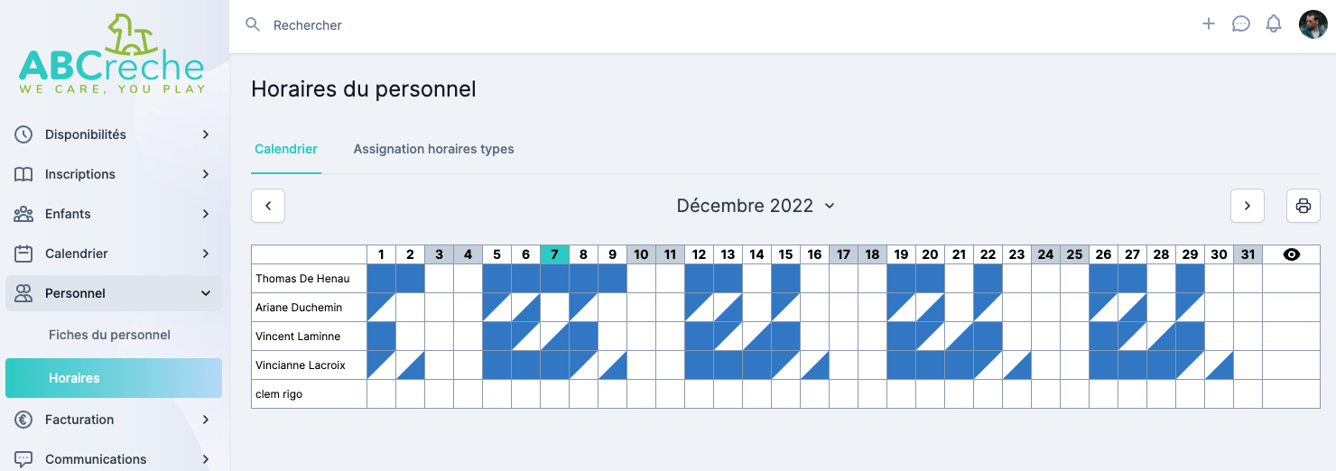This screenshot has width=1336, height=471.
Task: Switch to Assignation horaires types tab
Action: pos(433,149)
